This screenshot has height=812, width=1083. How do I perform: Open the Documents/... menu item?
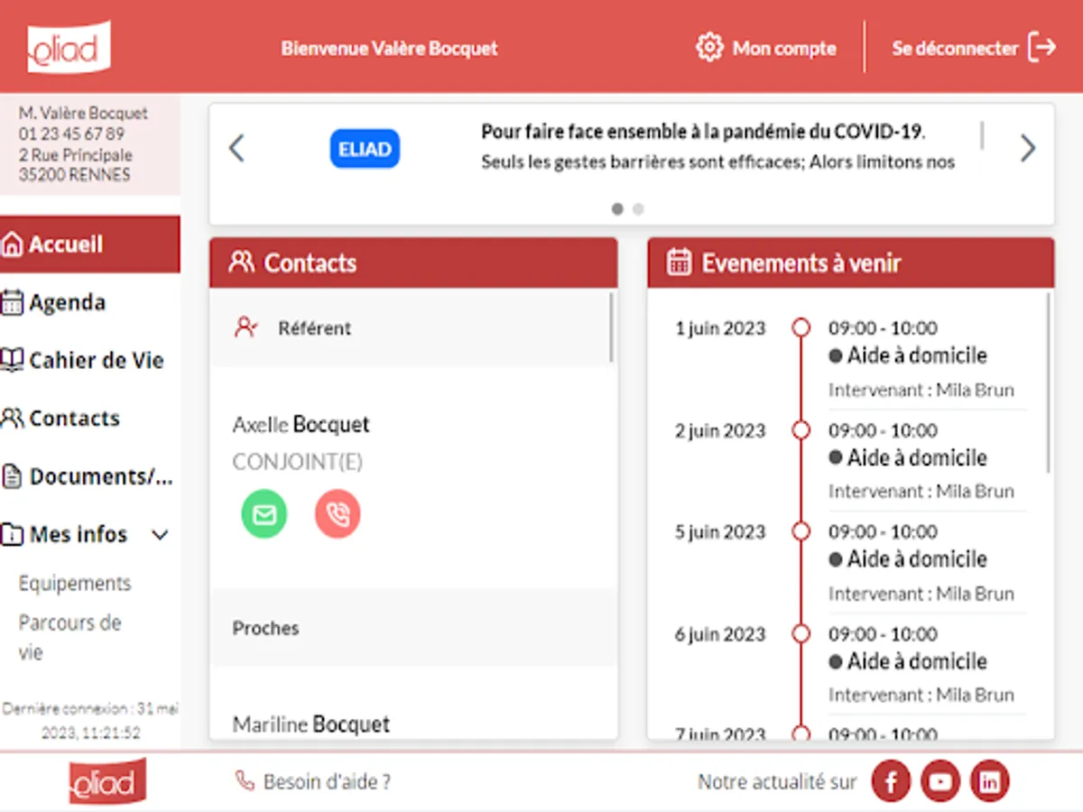coord(90,476)
